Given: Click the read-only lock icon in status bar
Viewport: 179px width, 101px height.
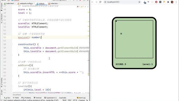Looking at the screenshot, I should 87,100.
